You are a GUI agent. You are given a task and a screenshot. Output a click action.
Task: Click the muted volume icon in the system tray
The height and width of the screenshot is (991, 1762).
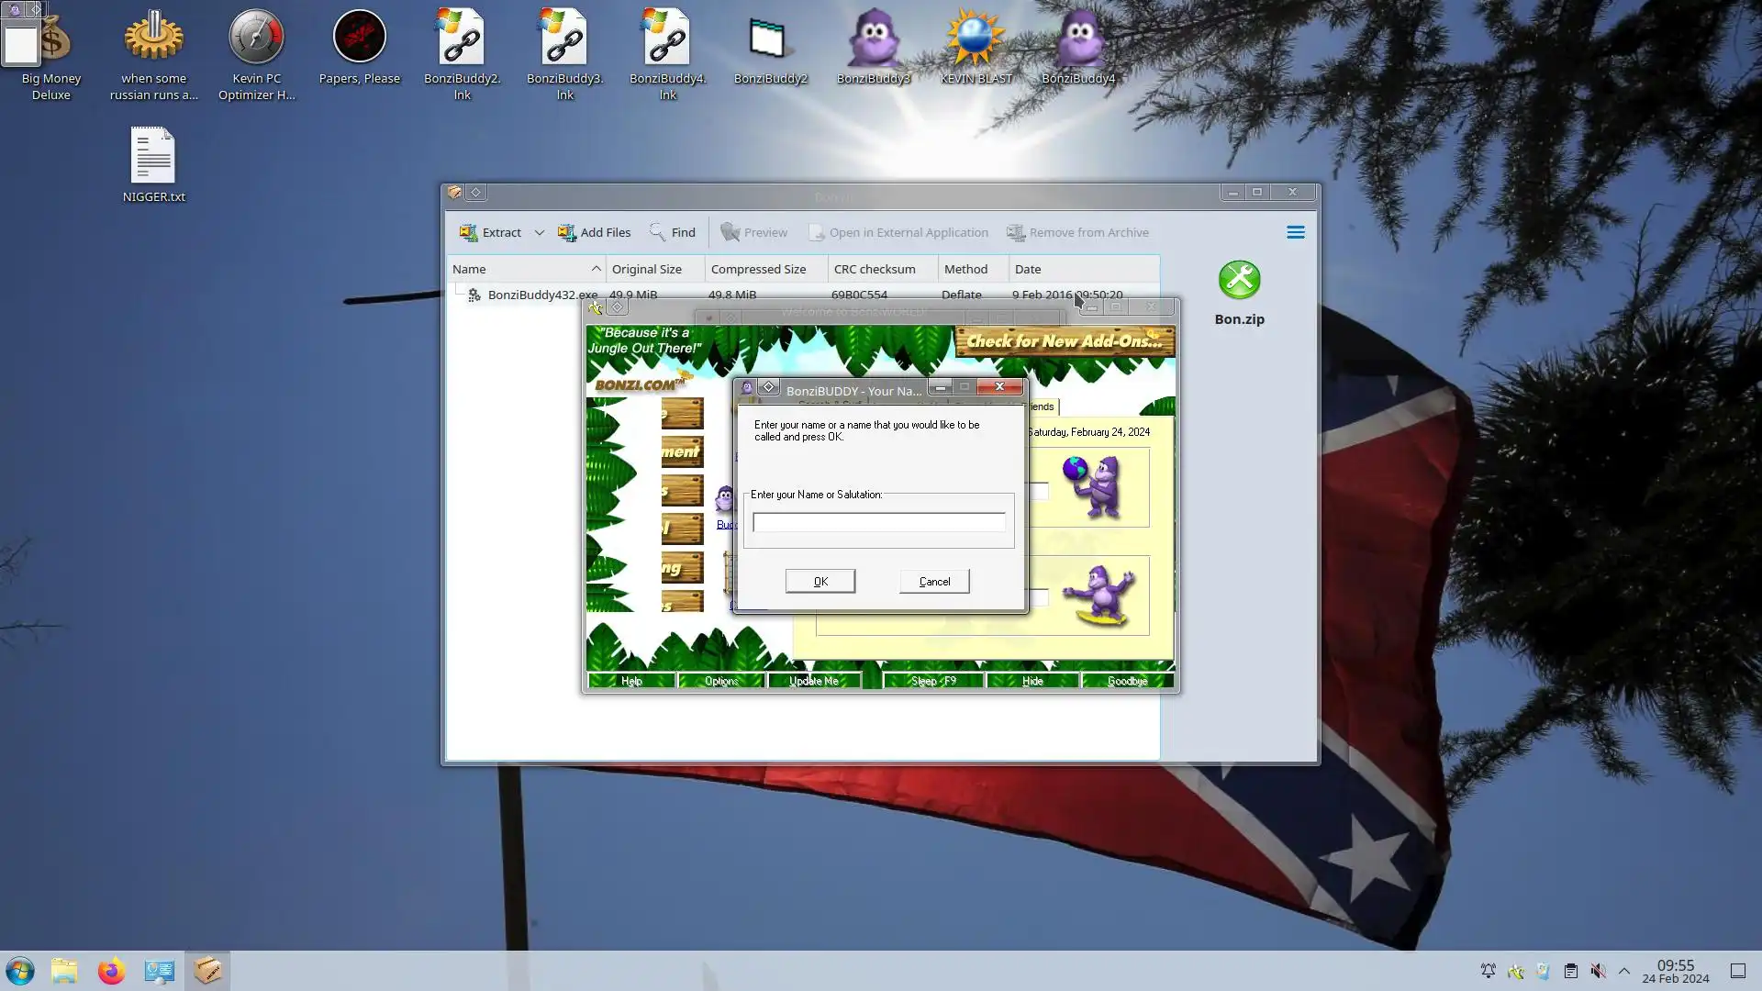pyautogui.click(x=1598, y=971)
